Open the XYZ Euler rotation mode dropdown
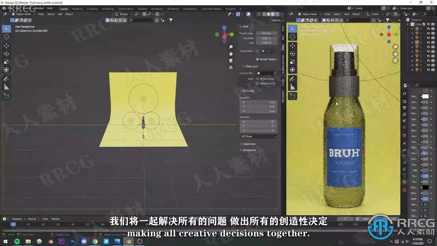437x246 pixels. click(259, 136)
